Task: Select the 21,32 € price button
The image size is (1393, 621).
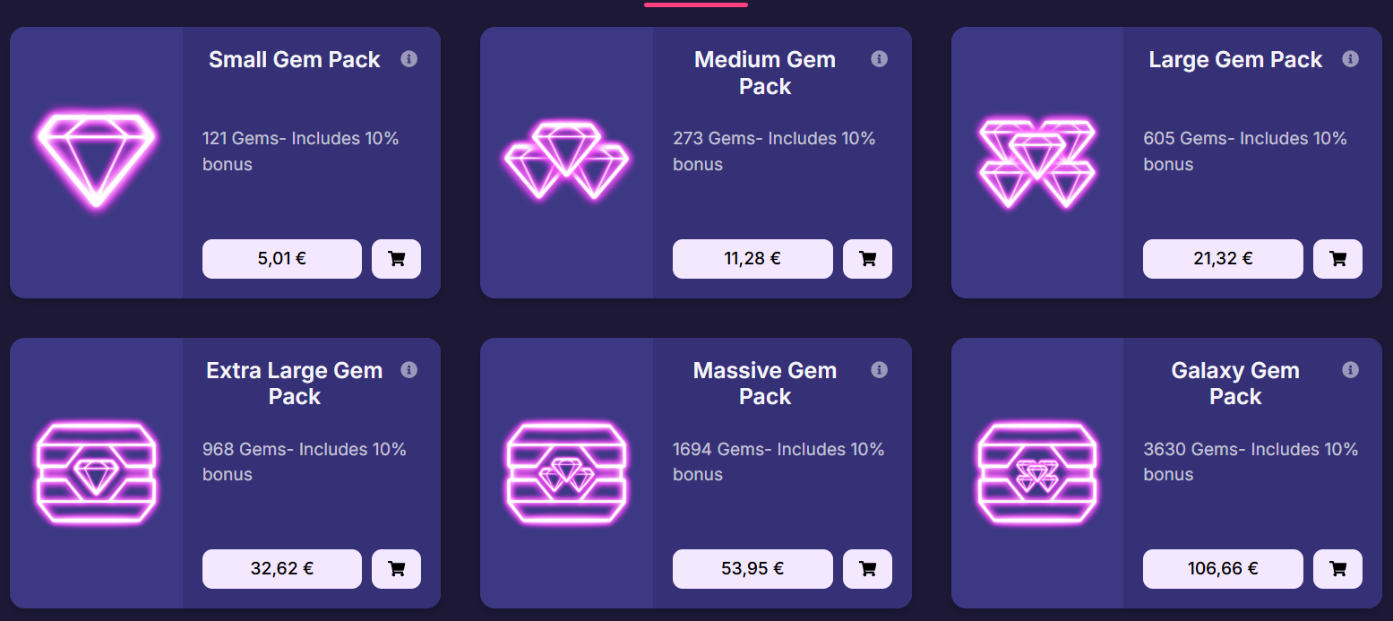Action: (x=1223, y=259)
